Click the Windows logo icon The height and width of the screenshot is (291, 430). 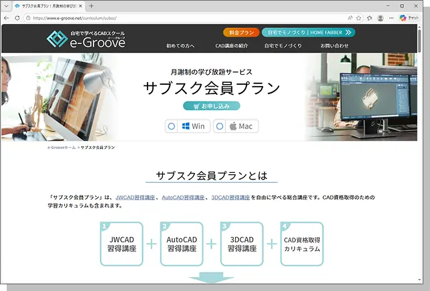tap(186, 126)
